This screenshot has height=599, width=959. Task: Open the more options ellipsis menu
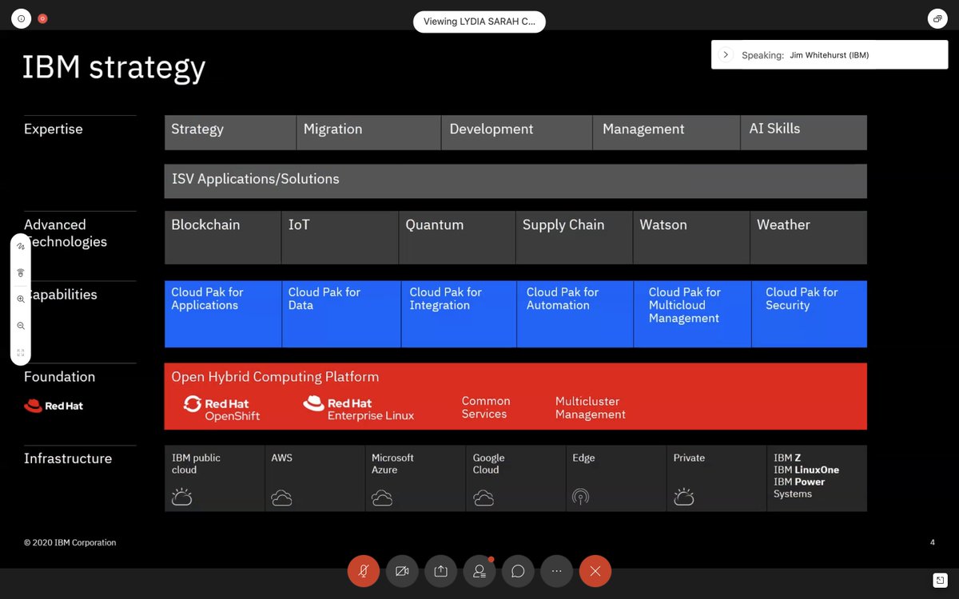556,571
